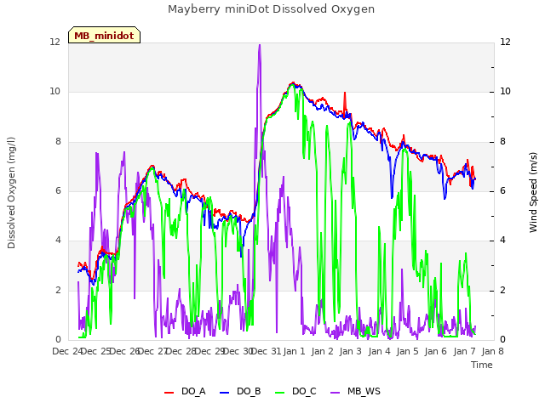
Task: Click the Jan 8 x-axis tick label
Action: point(492,351)
